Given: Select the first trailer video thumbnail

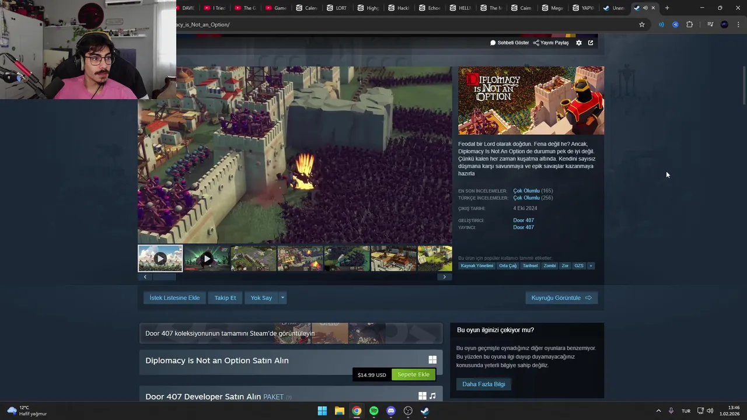Looking at the screenshot, I should [160, 258].
